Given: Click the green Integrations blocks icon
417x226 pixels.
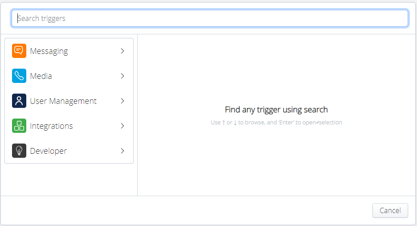Looking at the screenshot, I should click(19, 126).
